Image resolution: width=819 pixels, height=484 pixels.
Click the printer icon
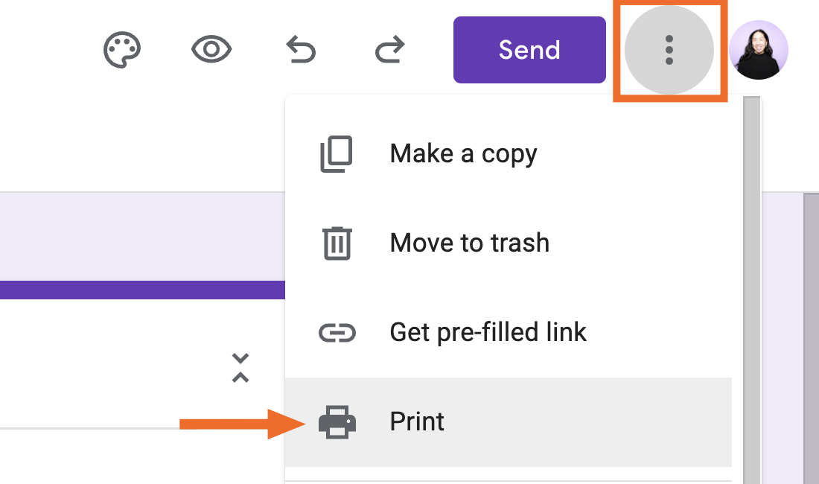tap(337, 422)
